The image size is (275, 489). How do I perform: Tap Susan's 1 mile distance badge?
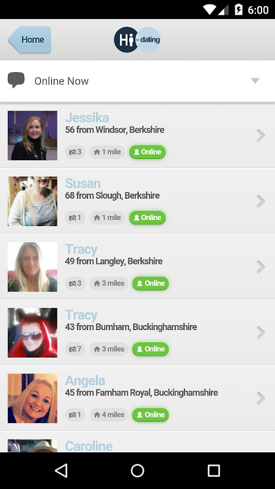(x=108, y=218)
